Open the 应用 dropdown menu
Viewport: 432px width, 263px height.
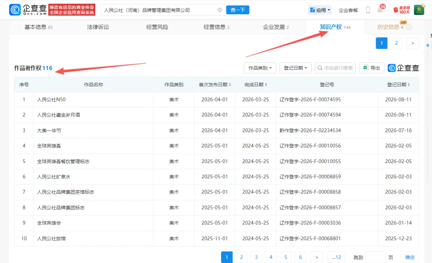tap(320, 10)
